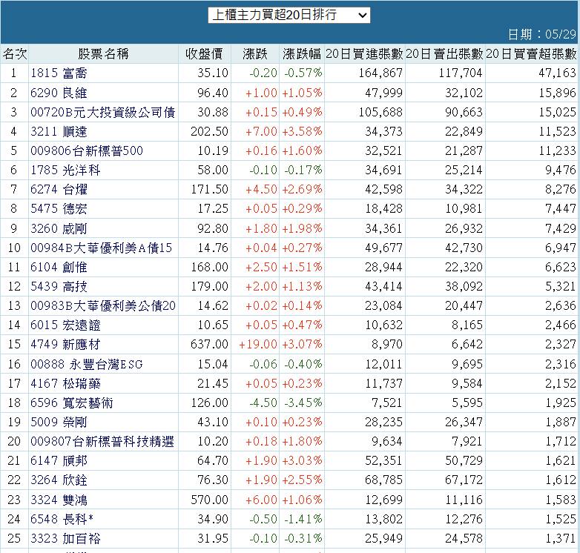This screenshot has width=580, height=553.
Task: Select change value +19.00
Action: point(258,344)
